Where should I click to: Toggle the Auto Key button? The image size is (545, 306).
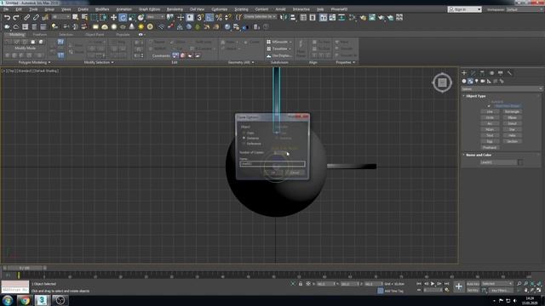(x=473, y=284)
